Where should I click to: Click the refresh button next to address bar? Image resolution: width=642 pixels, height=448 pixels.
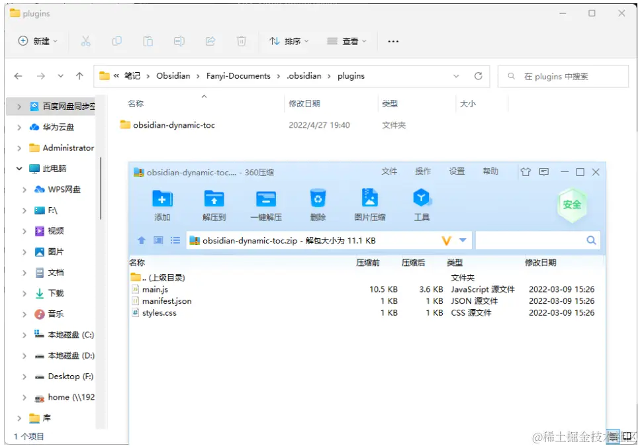click(x=479, y=75)
